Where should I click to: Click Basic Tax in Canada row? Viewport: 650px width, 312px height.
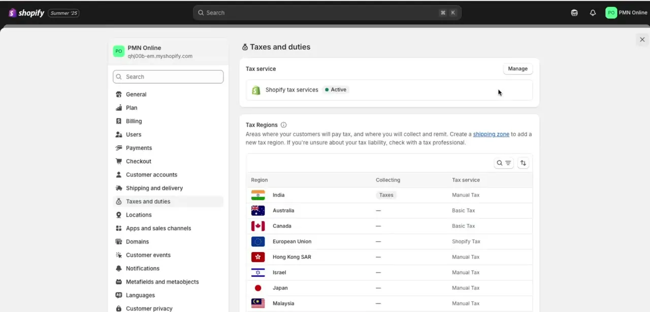tap(464, 226)
